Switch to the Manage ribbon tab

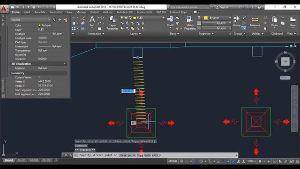tap(81, 12)
